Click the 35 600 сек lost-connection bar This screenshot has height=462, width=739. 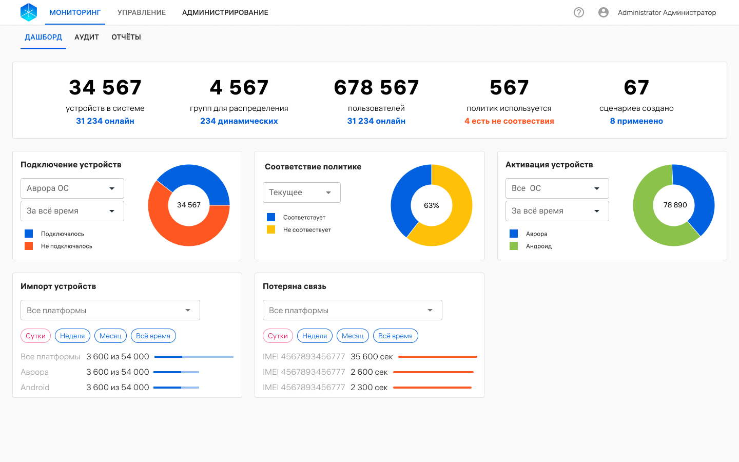coord(438,357)
